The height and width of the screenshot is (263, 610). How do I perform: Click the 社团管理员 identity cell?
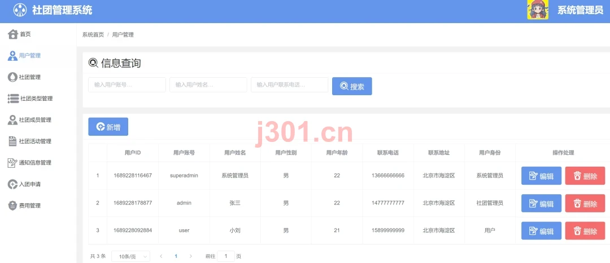point(490,203)
